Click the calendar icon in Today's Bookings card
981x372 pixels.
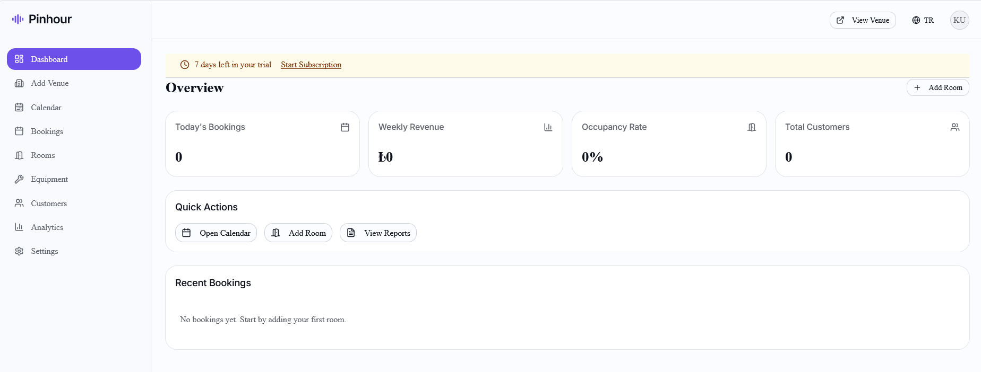[345, 127]
